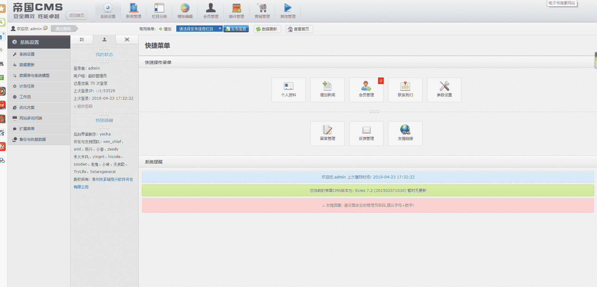Click the 发布信息 button

[x=236, y=29]
